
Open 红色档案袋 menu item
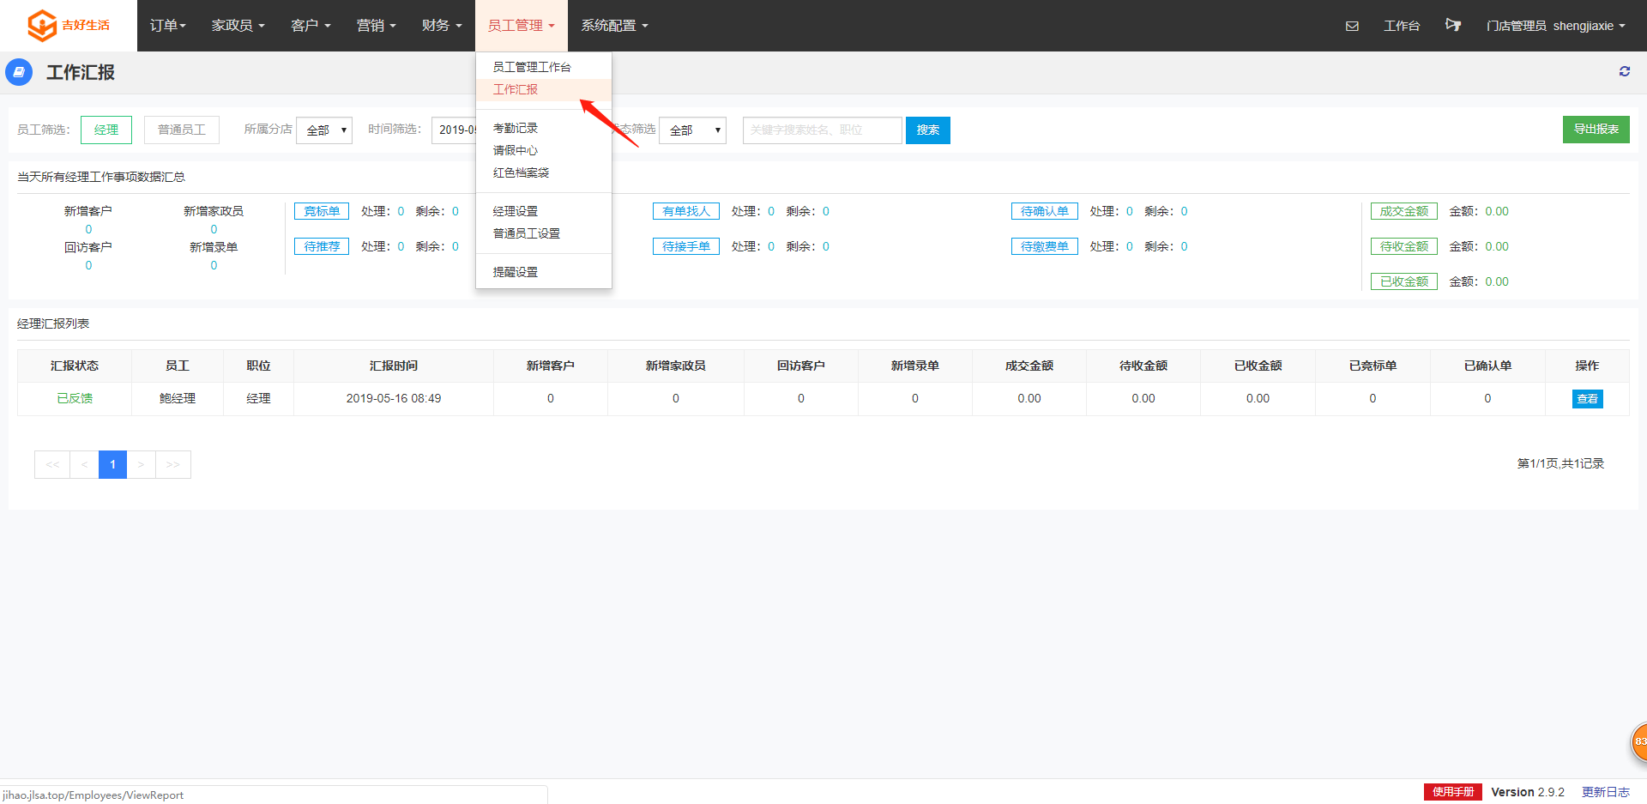click(544, 172)
